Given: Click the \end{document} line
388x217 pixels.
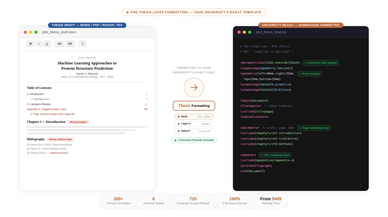Looking at the screenshot, I should tap(252, 171).
